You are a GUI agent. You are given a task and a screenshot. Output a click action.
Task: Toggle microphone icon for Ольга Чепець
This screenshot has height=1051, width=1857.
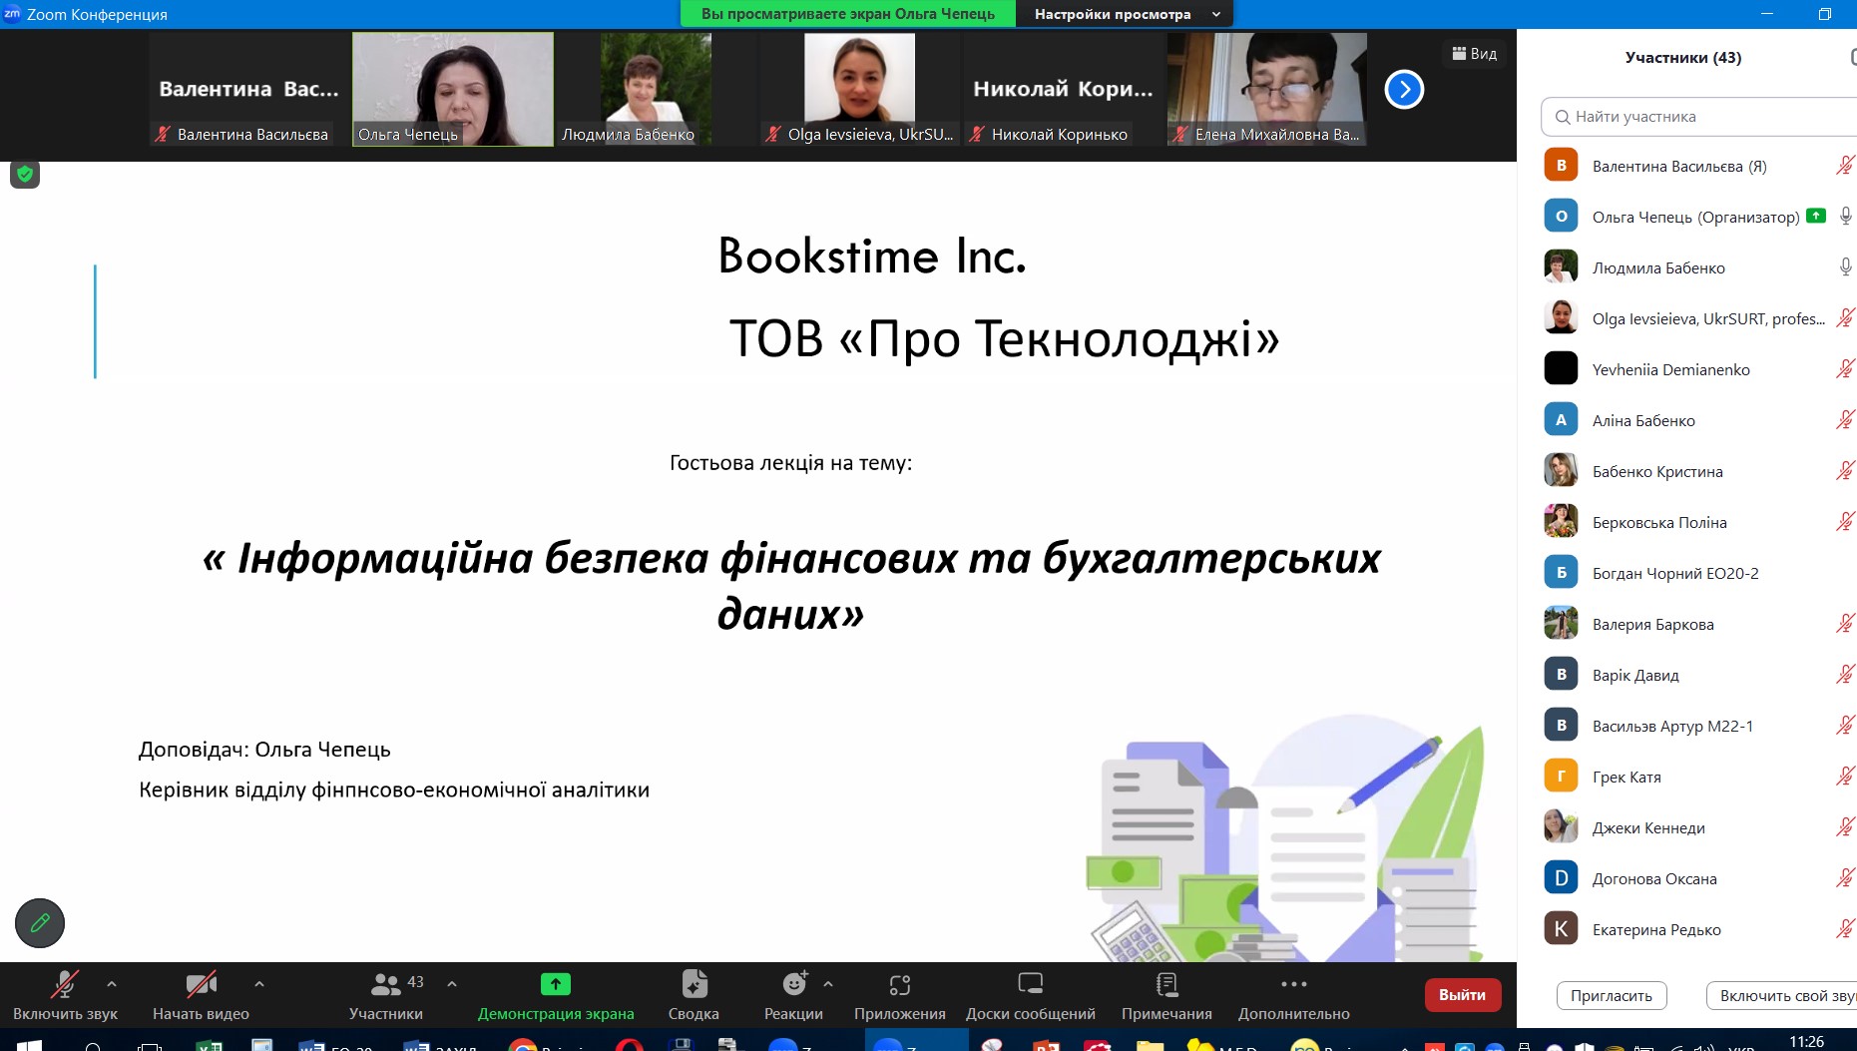pos(1846,217)
